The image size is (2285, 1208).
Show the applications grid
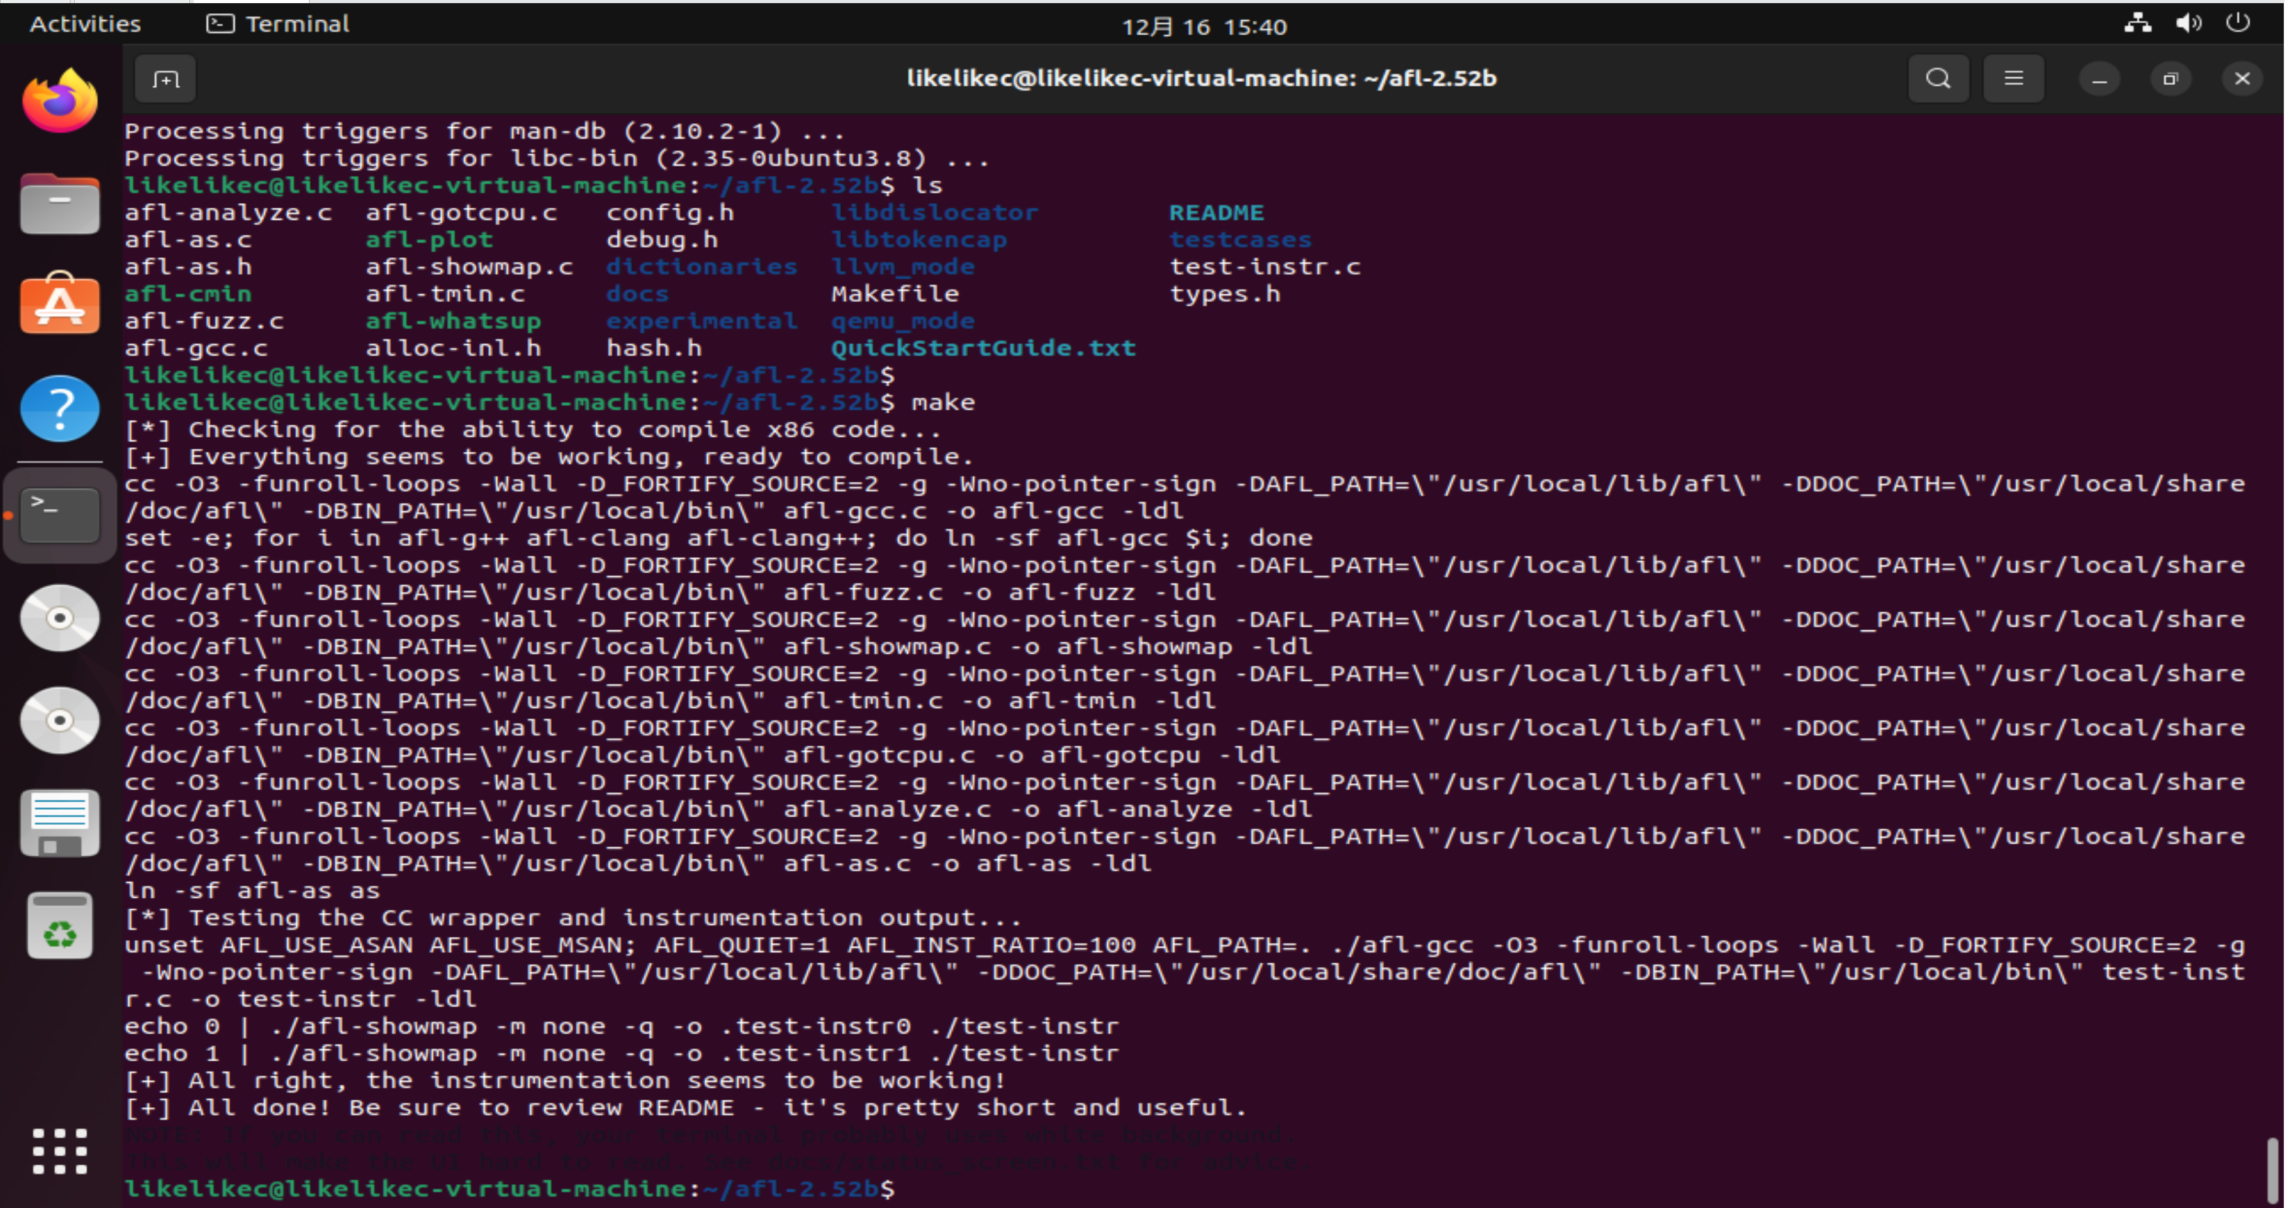[59, 1150]
